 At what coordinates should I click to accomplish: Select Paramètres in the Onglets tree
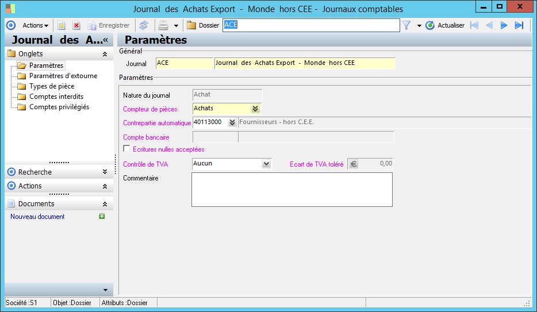[x=46, y=66]
